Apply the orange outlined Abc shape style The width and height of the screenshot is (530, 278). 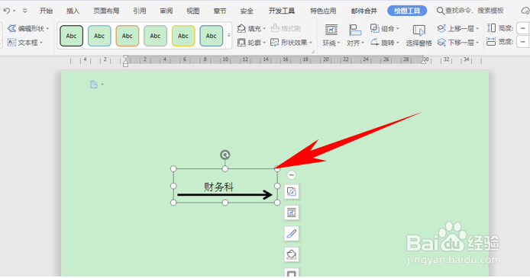[x=128, y=36]
